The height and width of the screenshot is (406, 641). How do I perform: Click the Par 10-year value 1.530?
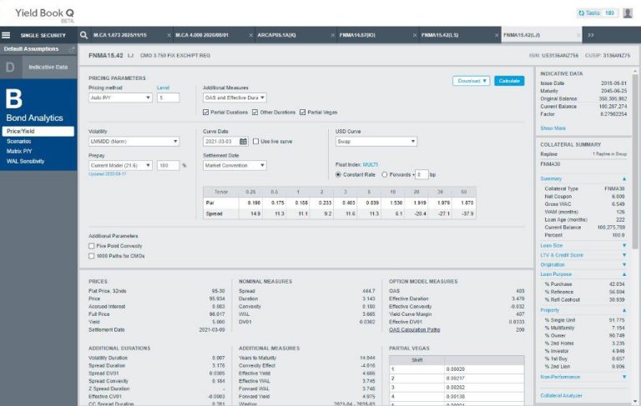coord(396,203)
